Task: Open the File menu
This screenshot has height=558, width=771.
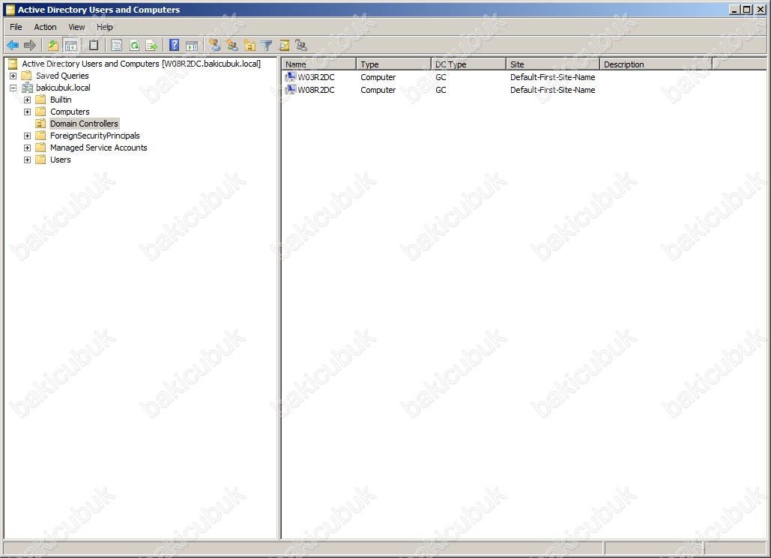Action: [x=16, y=27]
